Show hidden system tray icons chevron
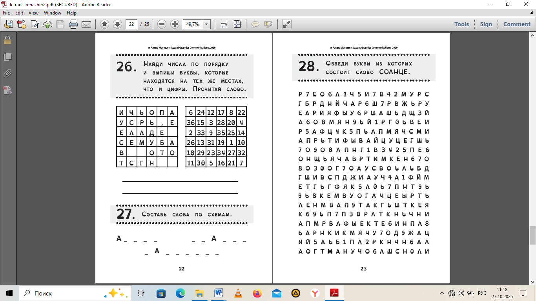 442,293
